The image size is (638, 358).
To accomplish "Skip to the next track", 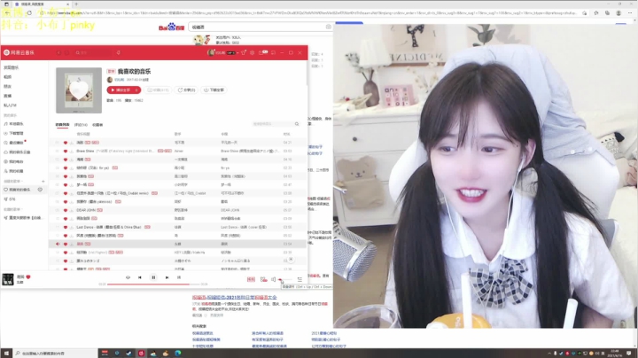I will click(167, 277).
